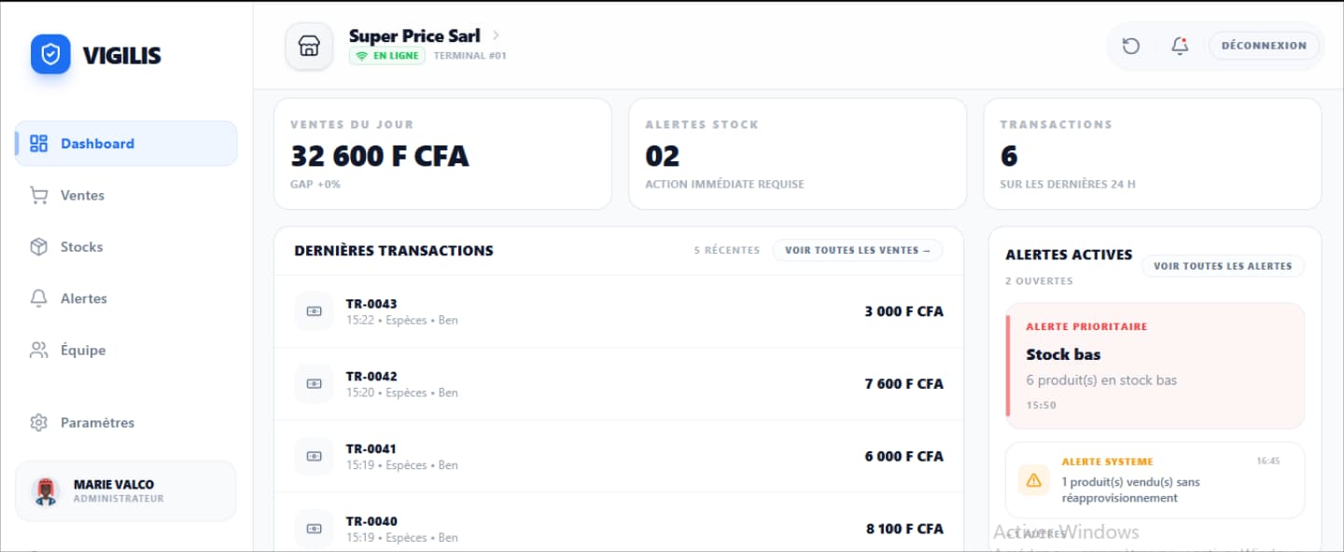This screenshot has height=552, width=1344.
Task: Click the card reader icon on TR-0043
Action: [314, 310]
